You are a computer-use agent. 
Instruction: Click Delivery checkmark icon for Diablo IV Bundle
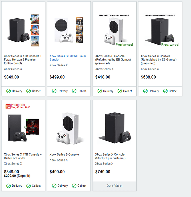[x=9, y=186]
